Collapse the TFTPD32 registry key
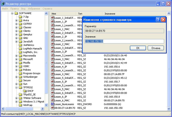This screenshot has height=117, width=172. click(16, 87)
